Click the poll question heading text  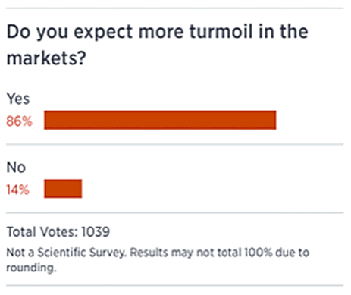click(157, 45)
